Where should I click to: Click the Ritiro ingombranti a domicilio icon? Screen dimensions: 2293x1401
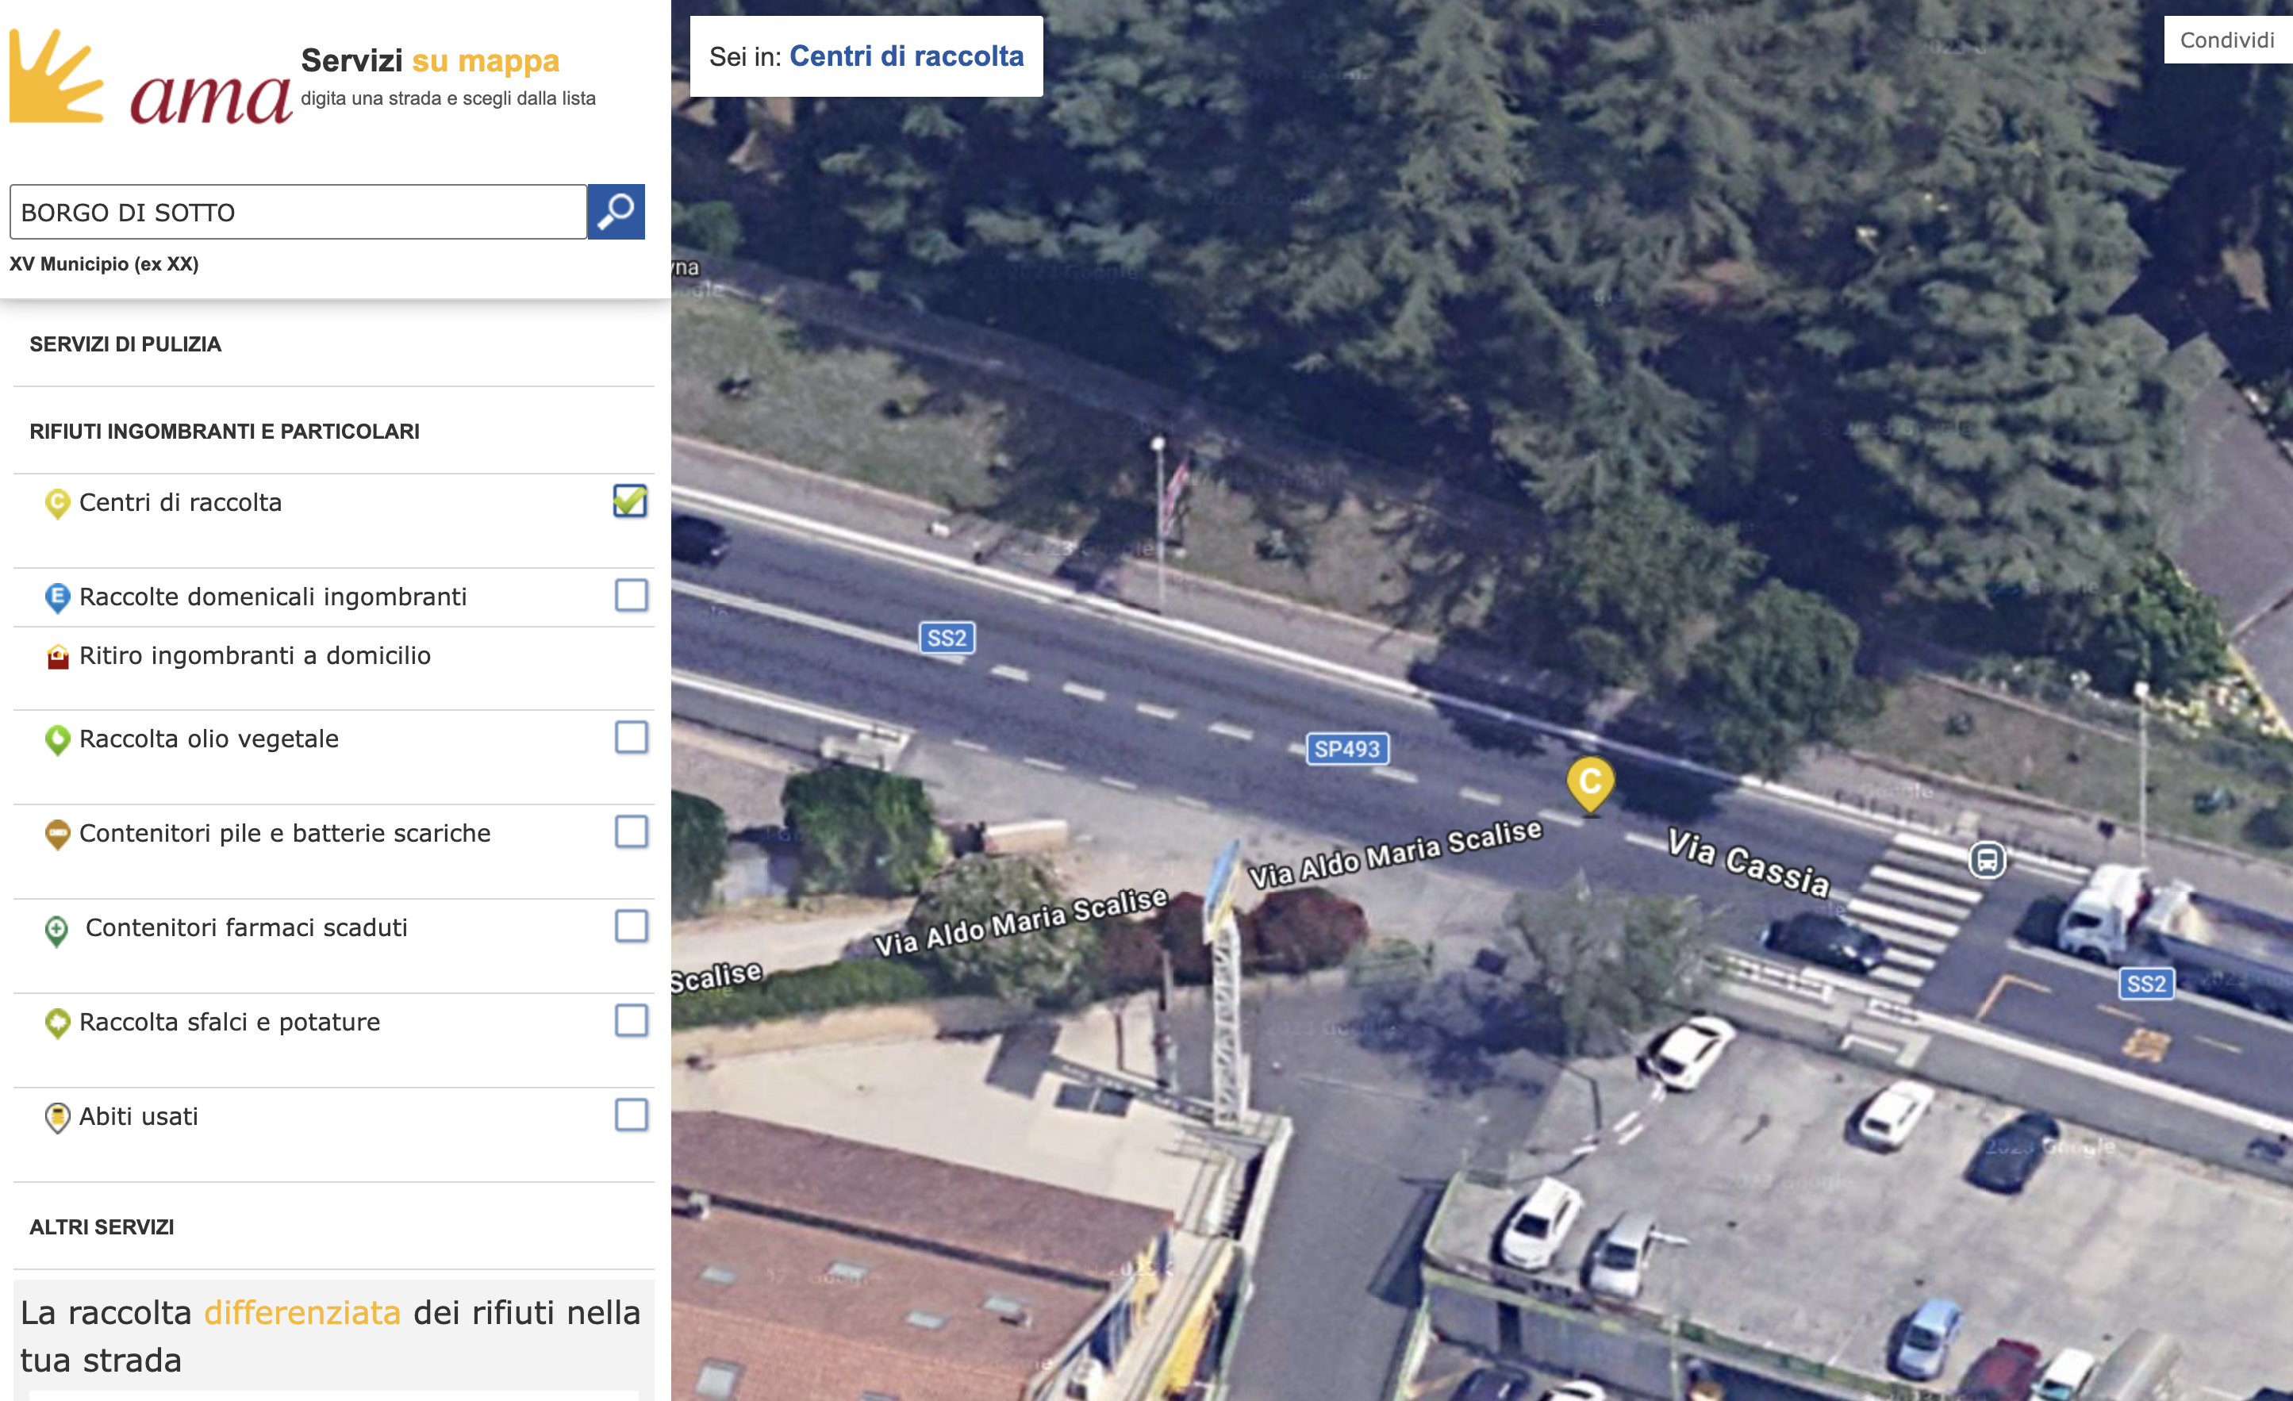tap(58, 657)
